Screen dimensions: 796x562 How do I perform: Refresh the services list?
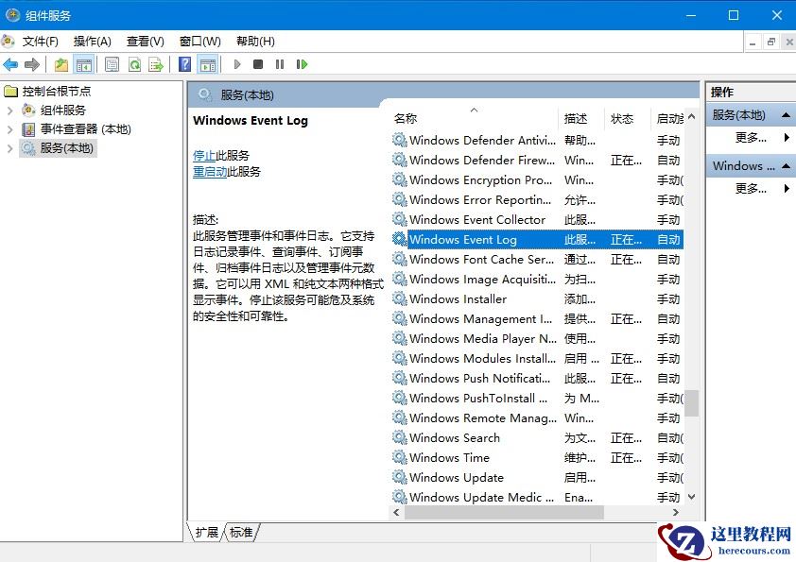click(x=135, y=64)
